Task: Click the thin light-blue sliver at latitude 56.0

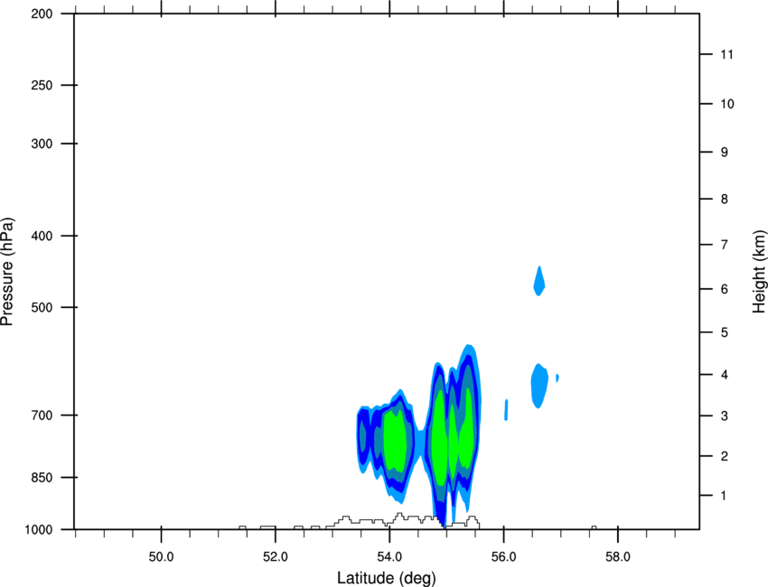Action: tap(506, 410)
